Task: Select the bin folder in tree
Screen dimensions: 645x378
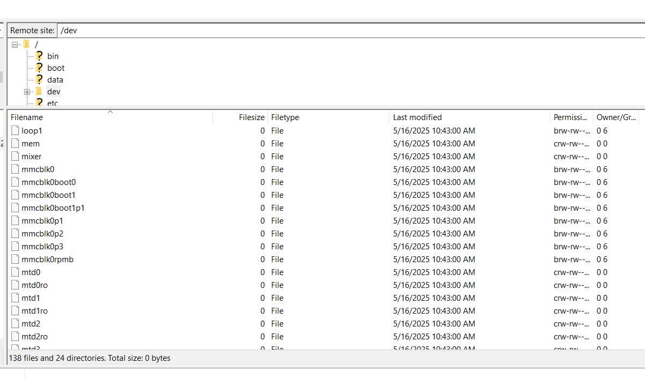Action: tap(53, 56)
